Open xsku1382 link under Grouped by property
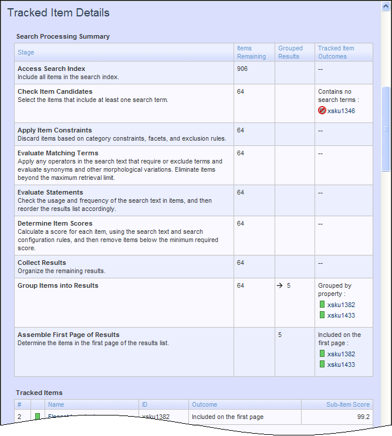The height and width of the screenshot is (436, 392). coord(341,305)
